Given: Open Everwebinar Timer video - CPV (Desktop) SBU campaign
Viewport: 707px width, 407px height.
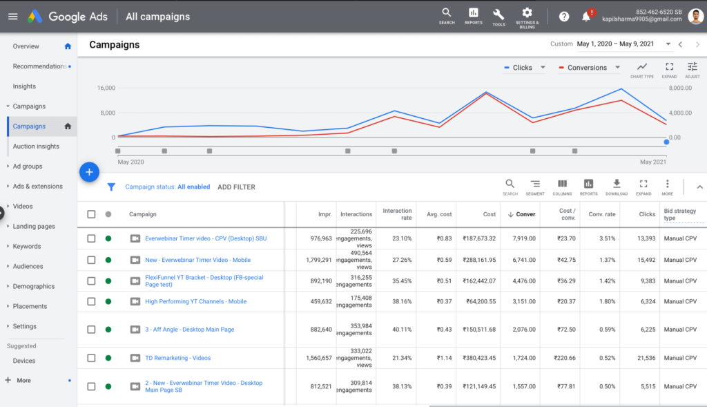Looking at the screenshot, I should (x=206, y=238).
